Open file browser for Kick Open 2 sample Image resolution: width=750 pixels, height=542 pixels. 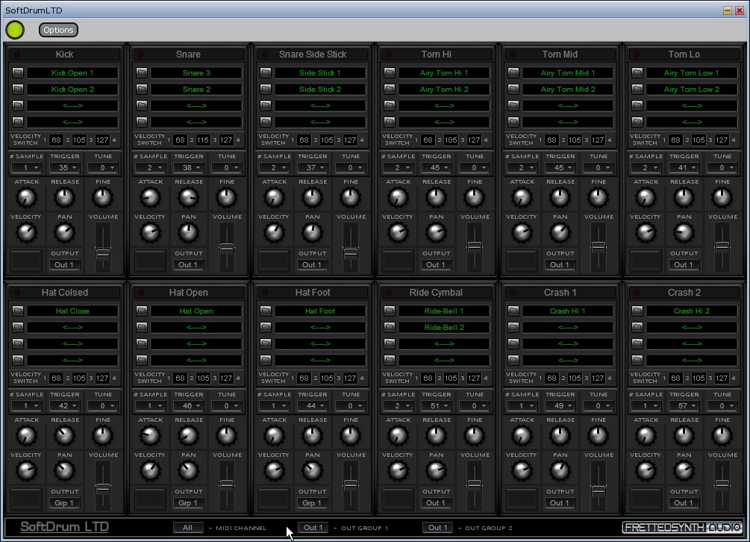tap(18, 89)
